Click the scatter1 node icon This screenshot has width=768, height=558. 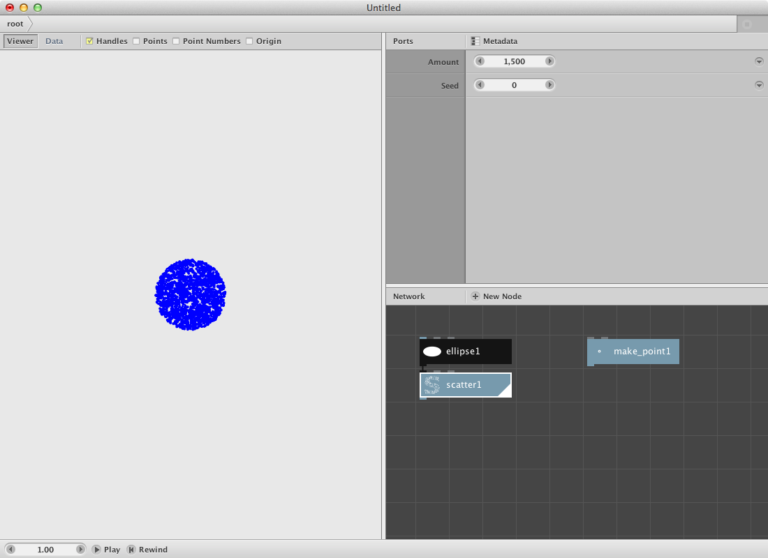[x=432, y=385]
